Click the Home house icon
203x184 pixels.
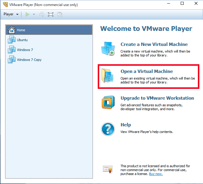[x=12, y=30]
